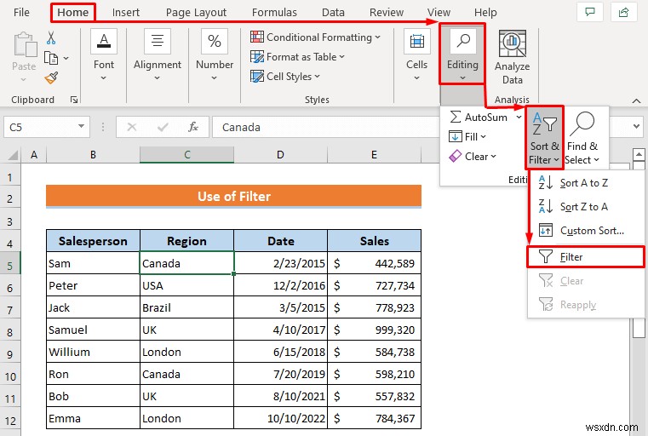Switch to the Home tab

coord(72,13)
